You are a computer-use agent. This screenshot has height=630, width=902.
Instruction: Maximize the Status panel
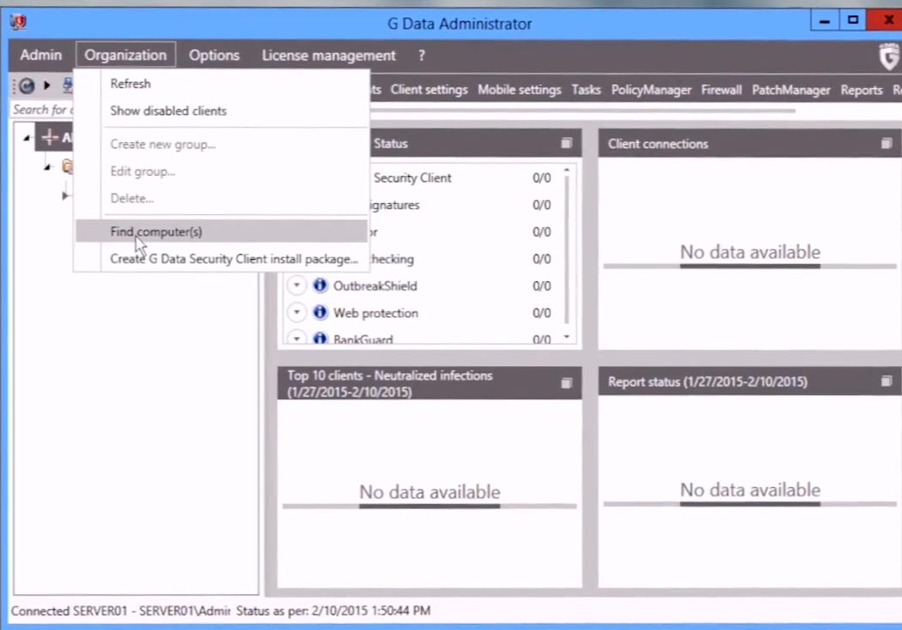coord(567,143)
